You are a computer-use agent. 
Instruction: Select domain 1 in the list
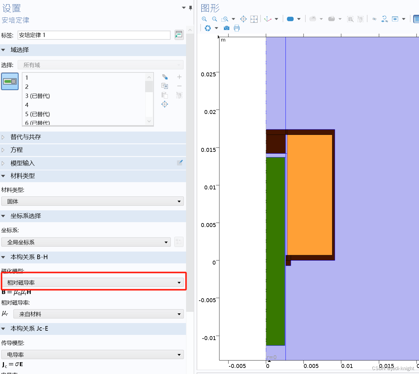pos(84,78)
